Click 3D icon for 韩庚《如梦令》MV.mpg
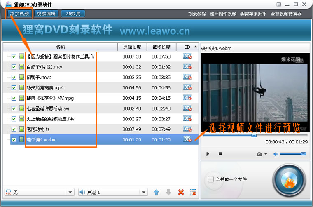 (187, 98)
